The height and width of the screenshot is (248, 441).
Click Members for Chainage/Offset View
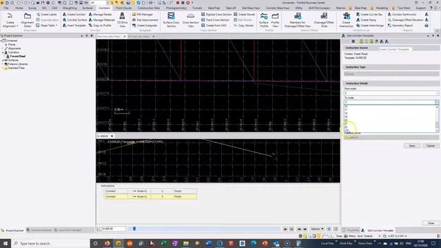point(297,20)
